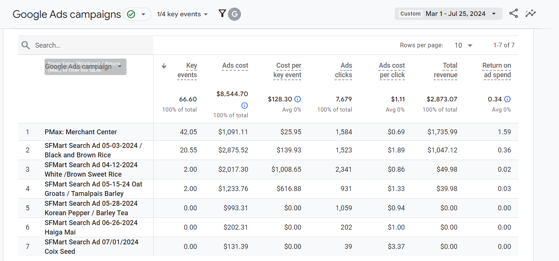The image size is (559, 261).
Task: Click the $1,008.65 cost per key event cell
Action: click(x=287, y=169)
